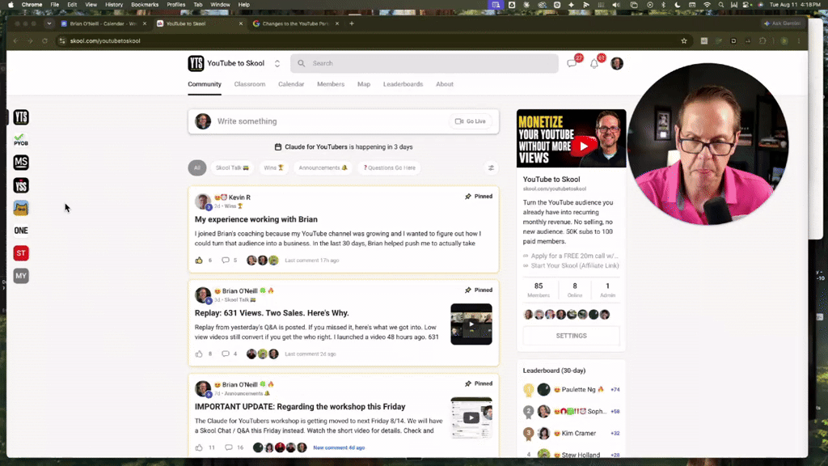The width and height of the screenshot is (828, 466).
Task: Open the feed filter settings icon
Action: [491, 168]
